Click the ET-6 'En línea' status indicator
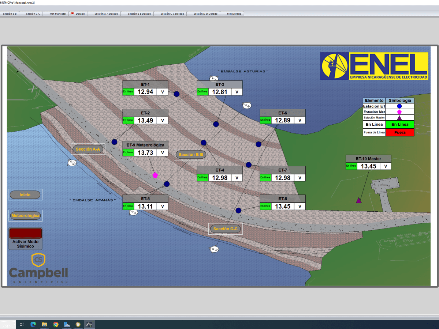The height and width of the screenshot is (329, 439). pos(265,120)
